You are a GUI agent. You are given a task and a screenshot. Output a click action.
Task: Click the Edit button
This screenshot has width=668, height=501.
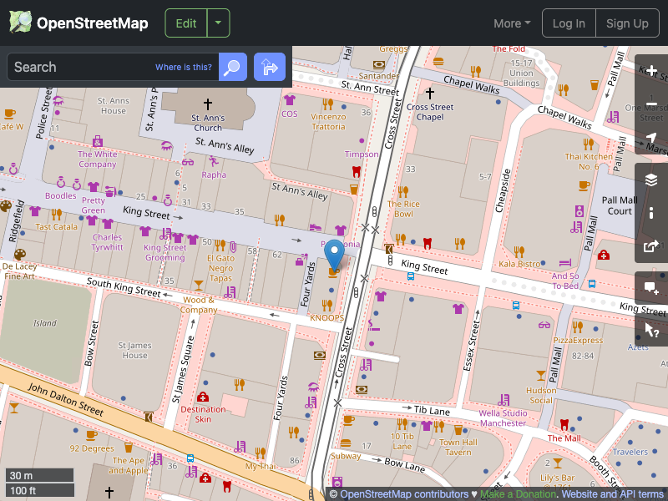click(x=185, y=23)
